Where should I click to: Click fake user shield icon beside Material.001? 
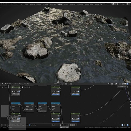71,125
